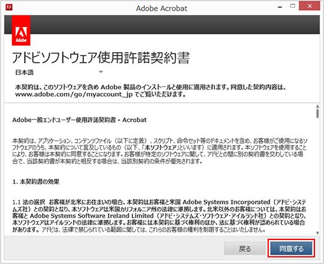This screenshot has width=324, height=264.
Task: Click the section heading '1. 本契約書の効果'
Action: tap(36, 182)
